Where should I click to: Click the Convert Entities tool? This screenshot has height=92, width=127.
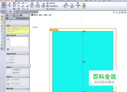point(38,5)
